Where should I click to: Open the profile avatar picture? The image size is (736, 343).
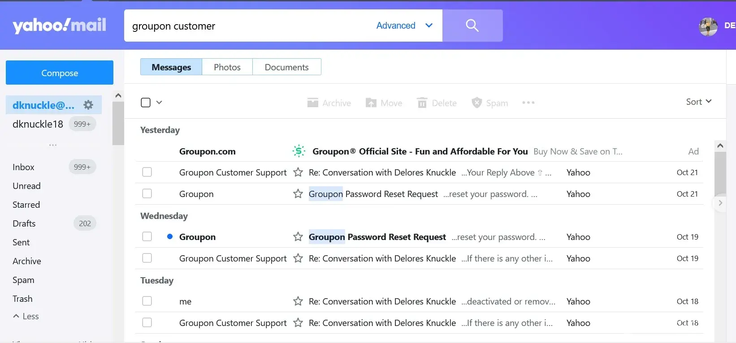click(x=708, y=26)
